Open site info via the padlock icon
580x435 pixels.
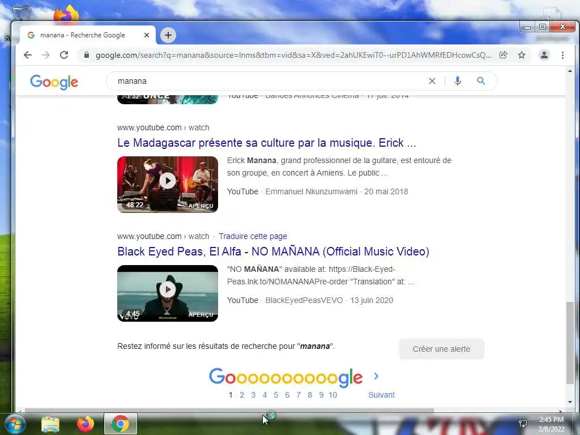[87, 55]
